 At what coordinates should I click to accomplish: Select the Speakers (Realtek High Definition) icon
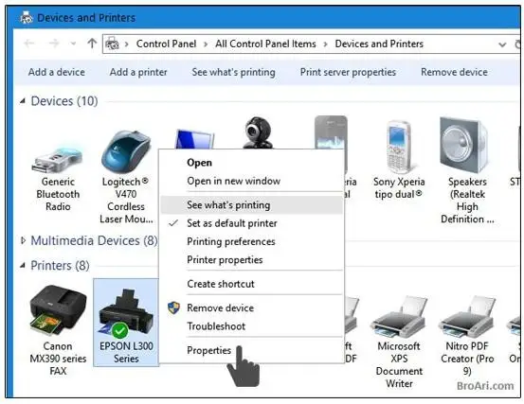point(464,145)
